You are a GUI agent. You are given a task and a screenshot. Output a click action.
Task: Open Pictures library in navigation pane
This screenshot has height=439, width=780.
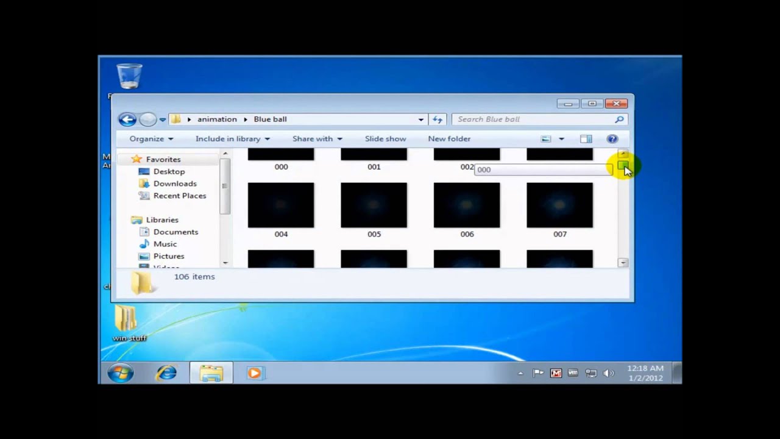[169, 256]
